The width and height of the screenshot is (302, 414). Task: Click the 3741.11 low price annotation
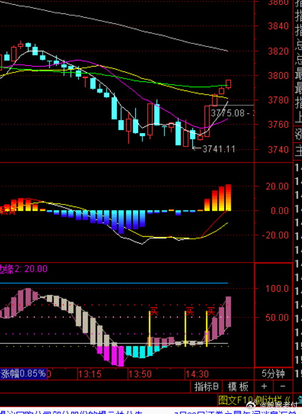219,149
